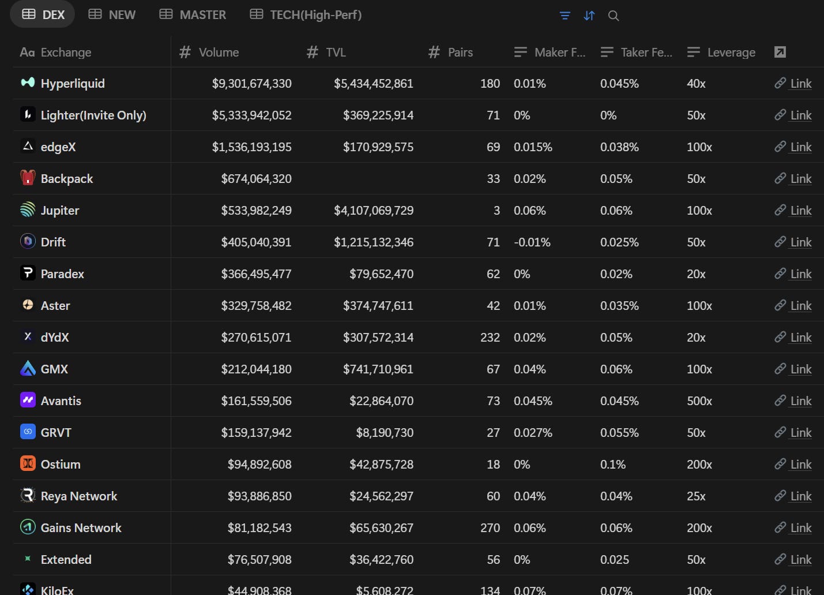The width and height of the screenshot is (824, 595).
Task: Click the Hyperliquid exchange logo icon
Action: (28, 83)
